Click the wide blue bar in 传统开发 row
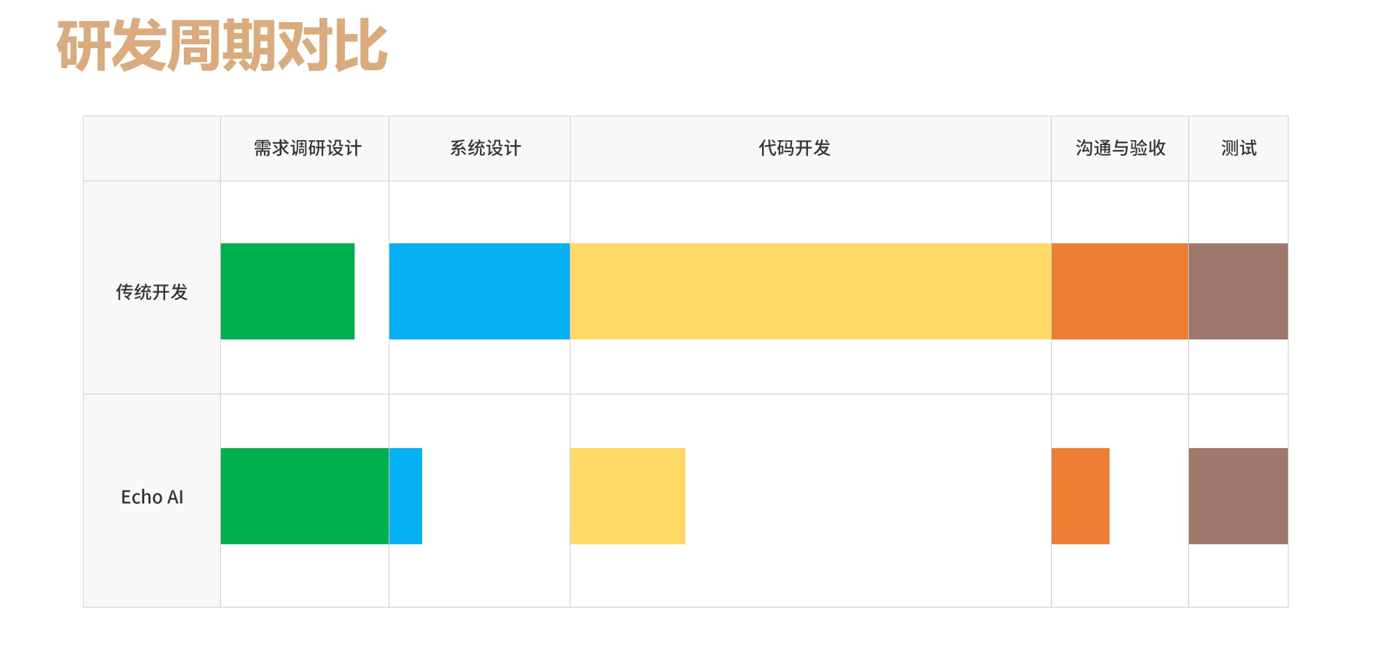Image resolution: width=1385 pixels, height=670 pixels. tap(479, 291)
